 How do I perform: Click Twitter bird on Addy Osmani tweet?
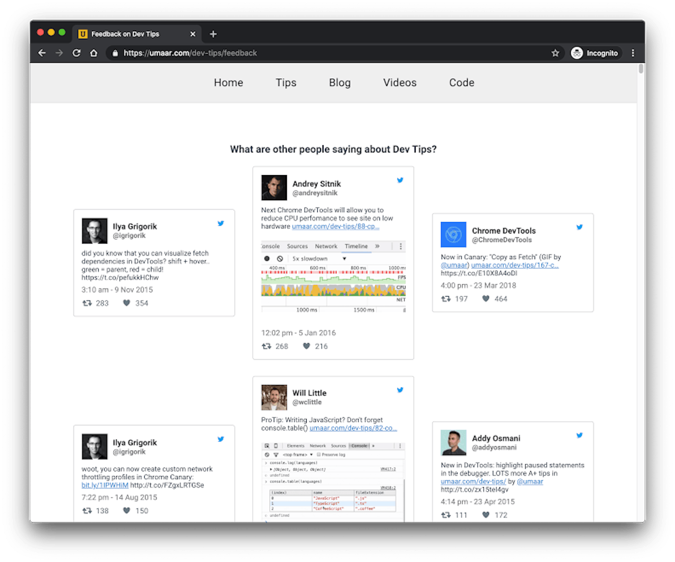click(580, 435)
